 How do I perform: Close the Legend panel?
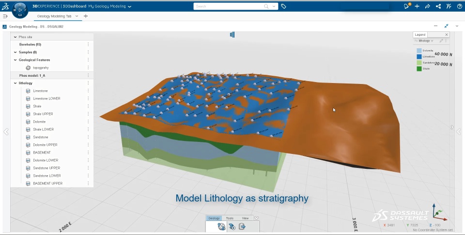[446, 35]
